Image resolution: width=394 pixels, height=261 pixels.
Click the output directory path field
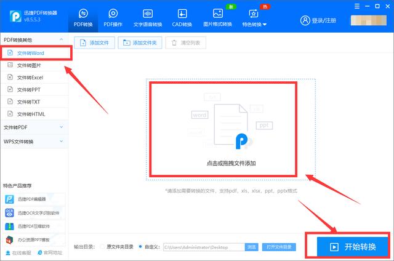204,247
